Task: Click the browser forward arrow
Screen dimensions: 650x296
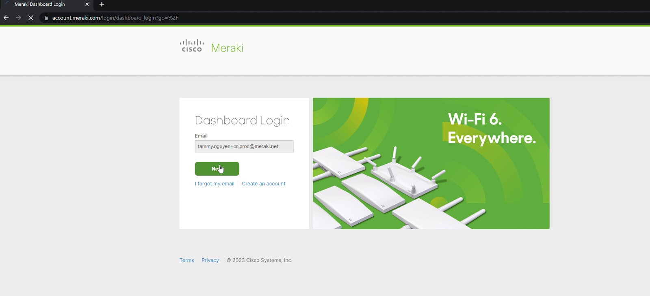Action: tap(18, 18)
